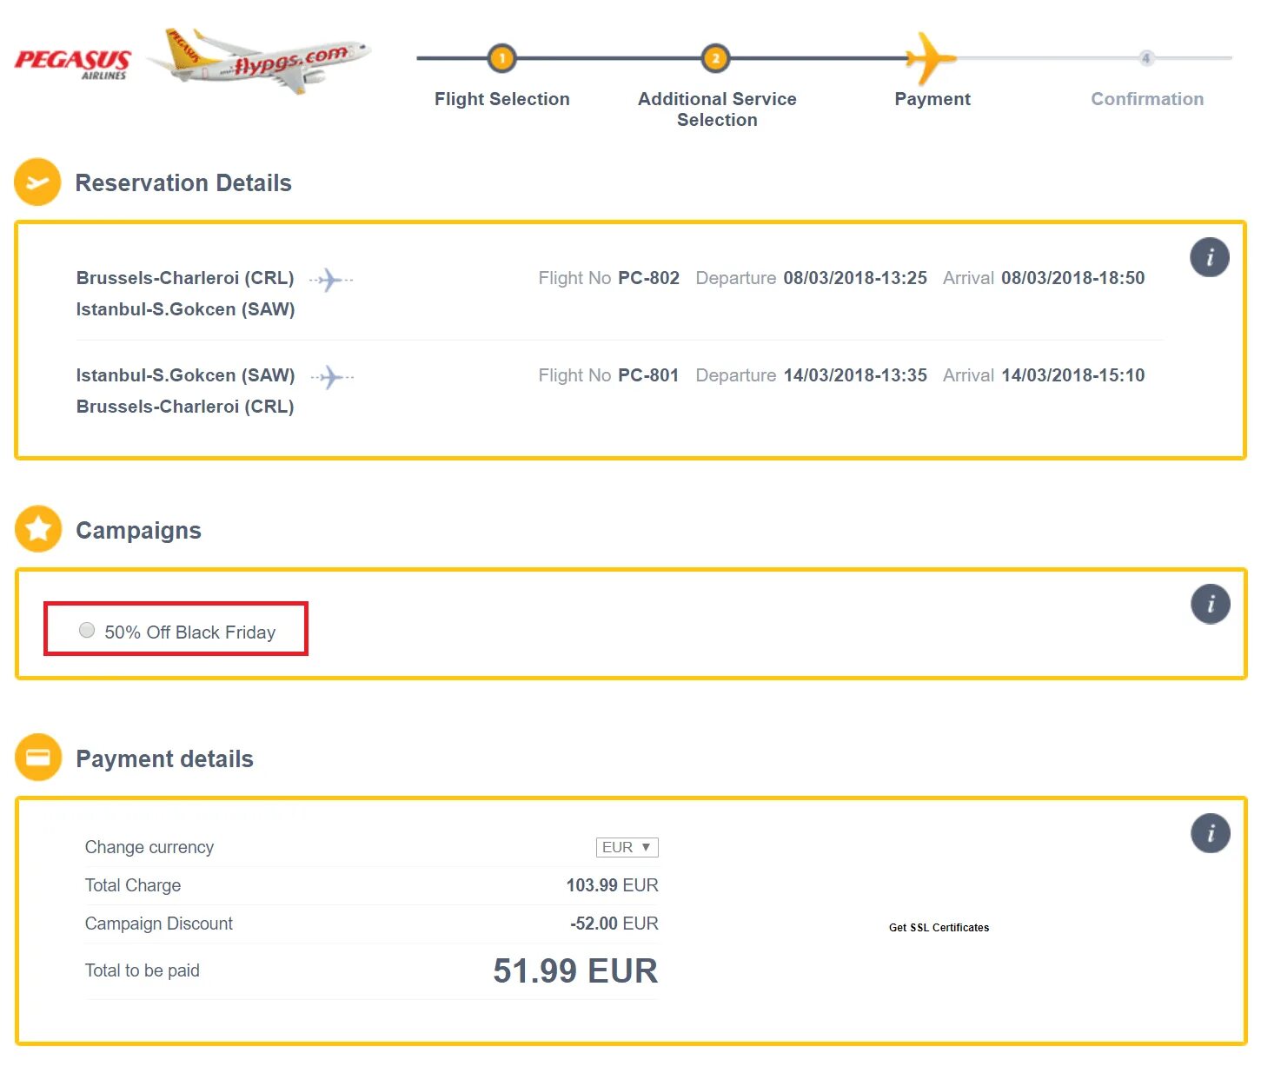Open the EUR currency dropdown

coord(627,847)
